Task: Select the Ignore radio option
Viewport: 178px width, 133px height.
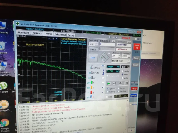Action: click(108, 89)
